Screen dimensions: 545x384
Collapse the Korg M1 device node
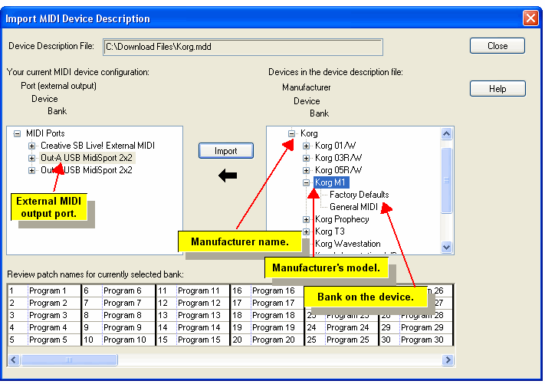tap(306, 182)
